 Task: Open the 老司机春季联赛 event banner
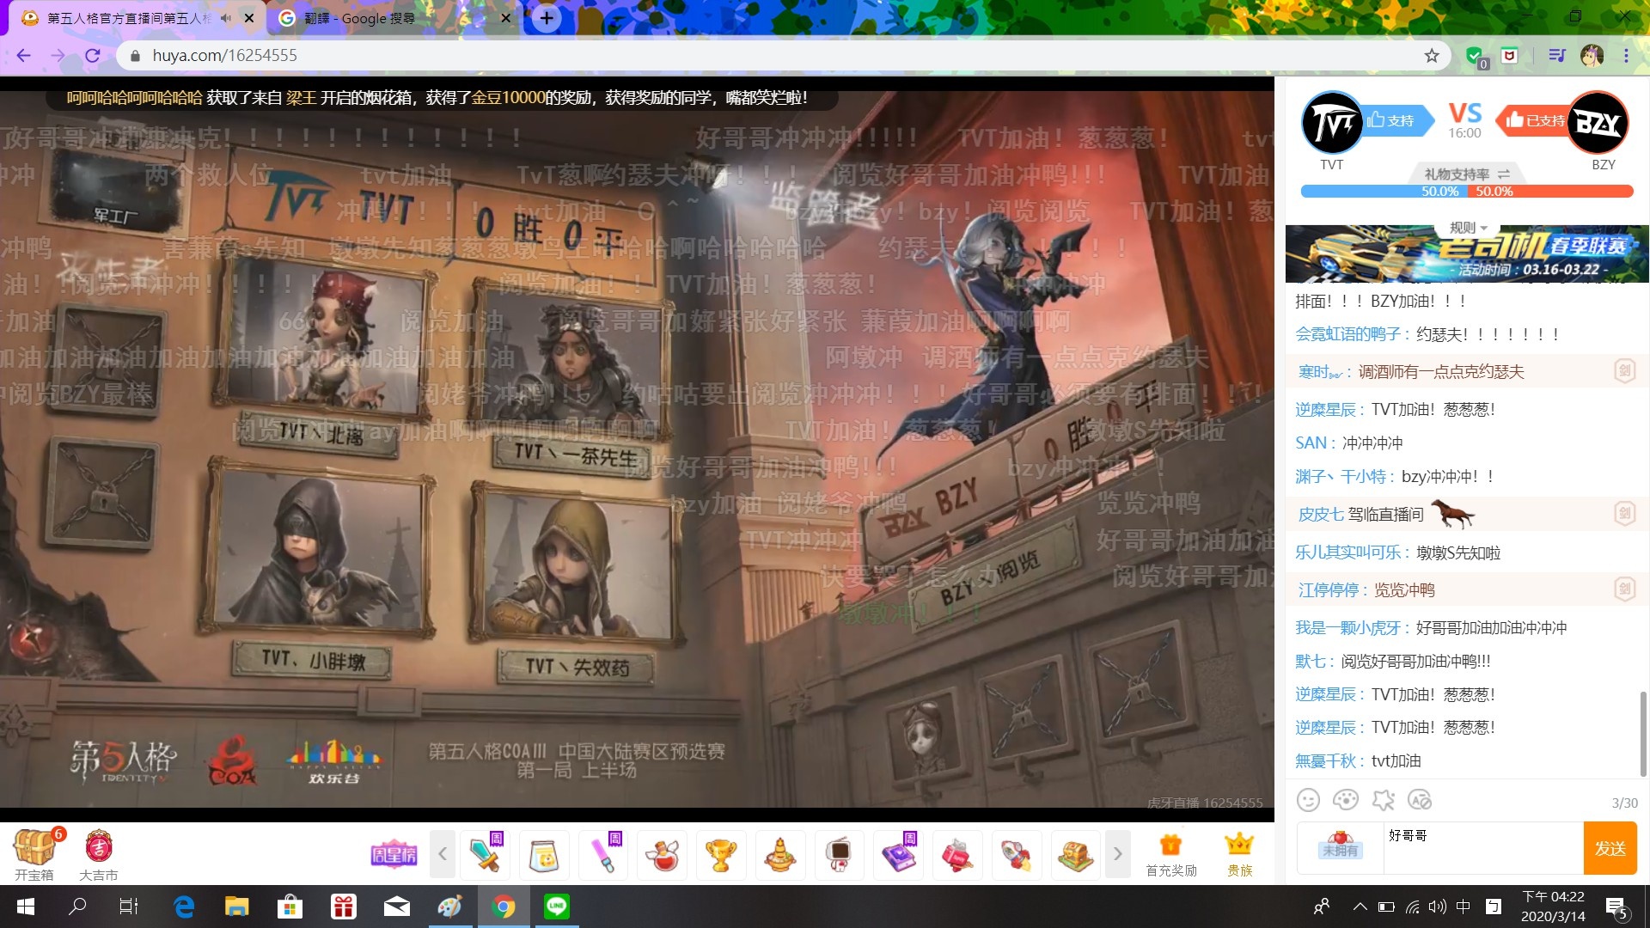coord(1467,254)
